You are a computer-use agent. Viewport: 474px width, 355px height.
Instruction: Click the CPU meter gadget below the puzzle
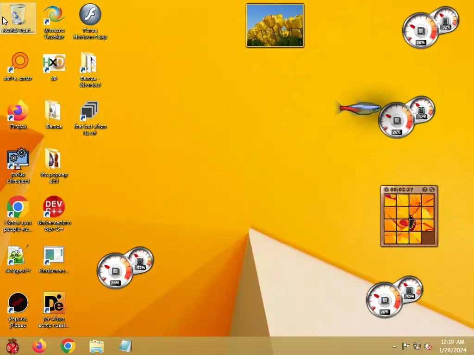pos(394,297)
